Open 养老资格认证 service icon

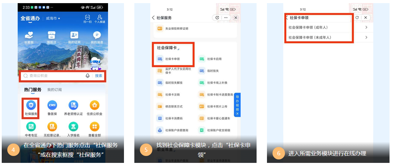click(73, 105)
